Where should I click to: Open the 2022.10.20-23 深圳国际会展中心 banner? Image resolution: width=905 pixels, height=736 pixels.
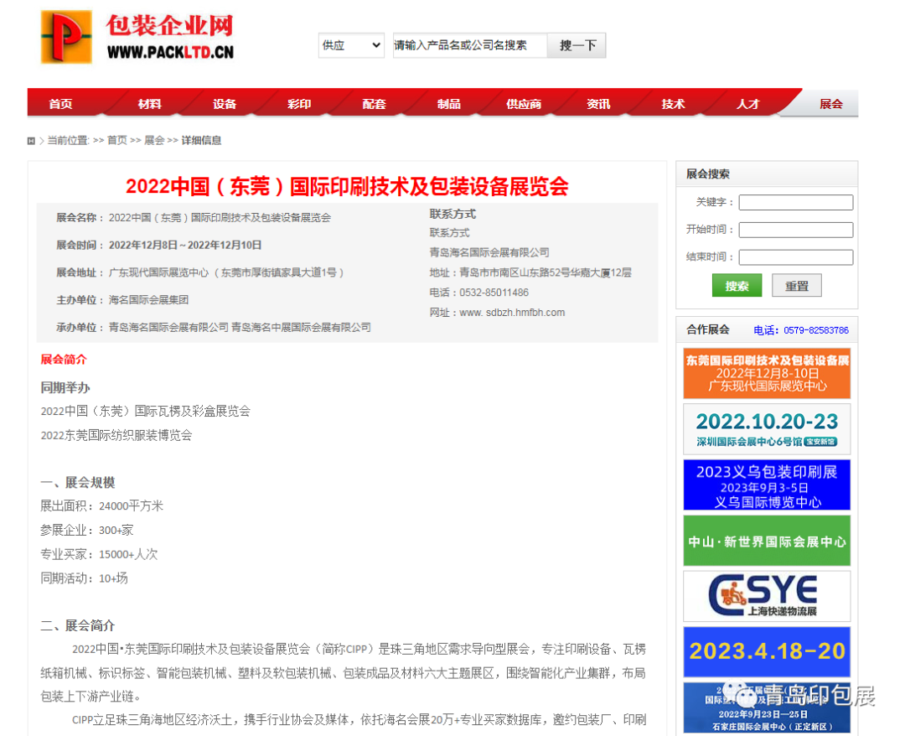[x=767, y=429]
